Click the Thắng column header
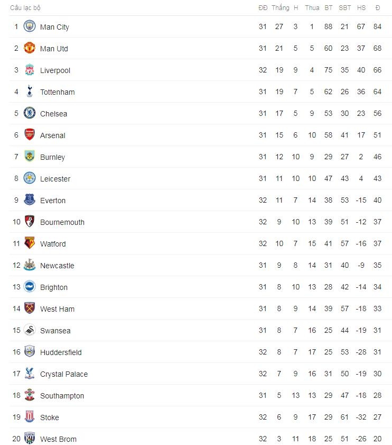This screenshot has height=445, width=392. 280,8
